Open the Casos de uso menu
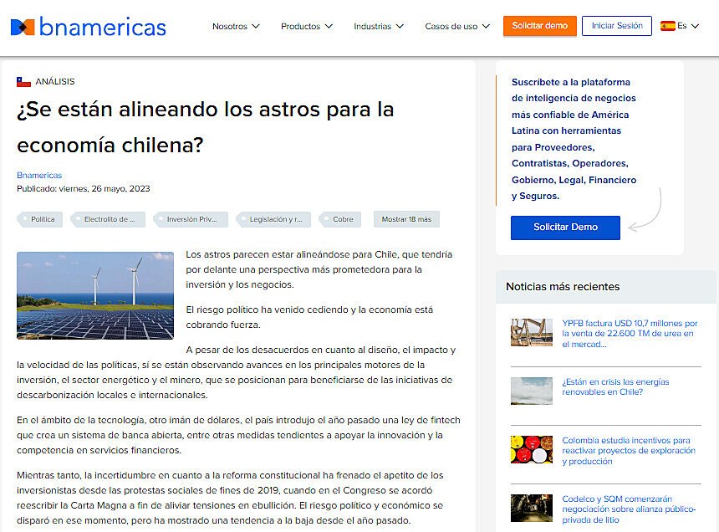 point(457,26)
